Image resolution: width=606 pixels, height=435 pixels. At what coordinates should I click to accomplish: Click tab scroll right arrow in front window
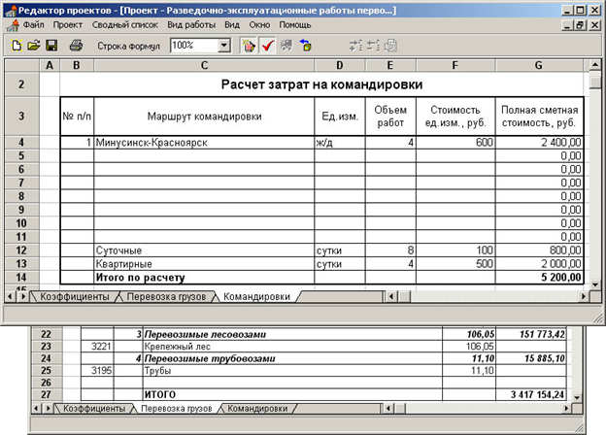[x=23, y=296]
